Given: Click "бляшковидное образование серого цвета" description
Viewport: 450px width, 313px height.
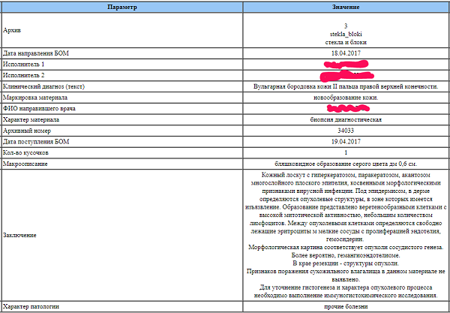Looking at the screenshot, I should 335,164.
